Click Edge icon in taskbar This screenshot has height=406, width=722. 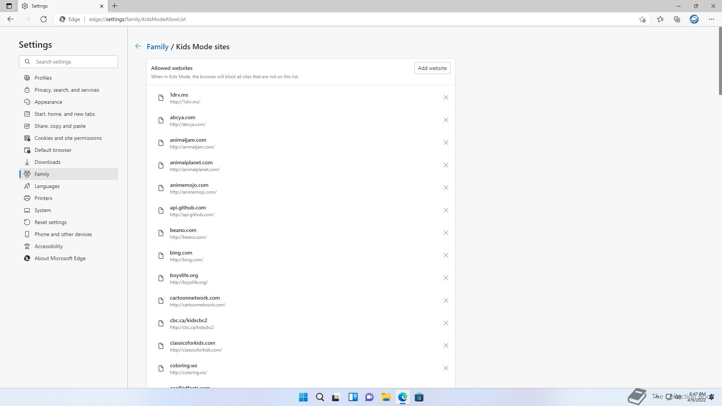403,397
